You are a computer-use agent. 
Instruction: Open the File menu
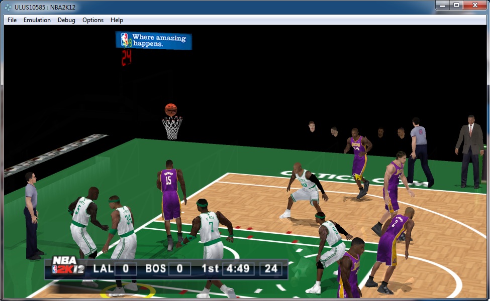pos(12,20)
